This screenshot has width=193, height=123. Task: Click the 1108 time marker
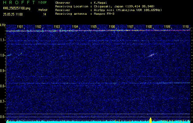[149, 26]
